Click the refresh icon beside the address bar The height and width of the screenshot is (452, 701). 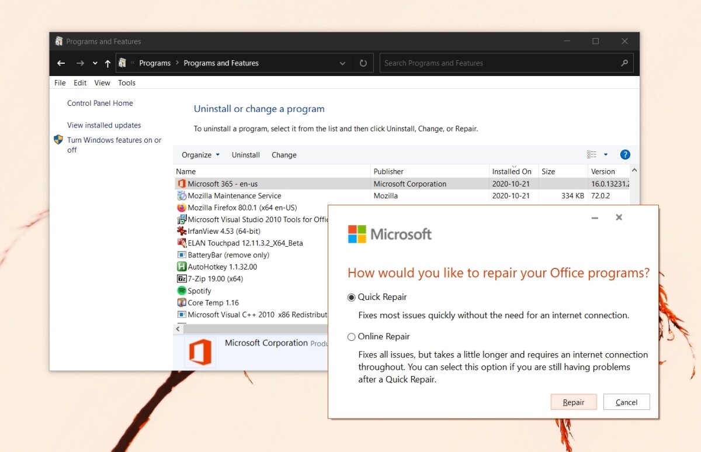[363, 63]
